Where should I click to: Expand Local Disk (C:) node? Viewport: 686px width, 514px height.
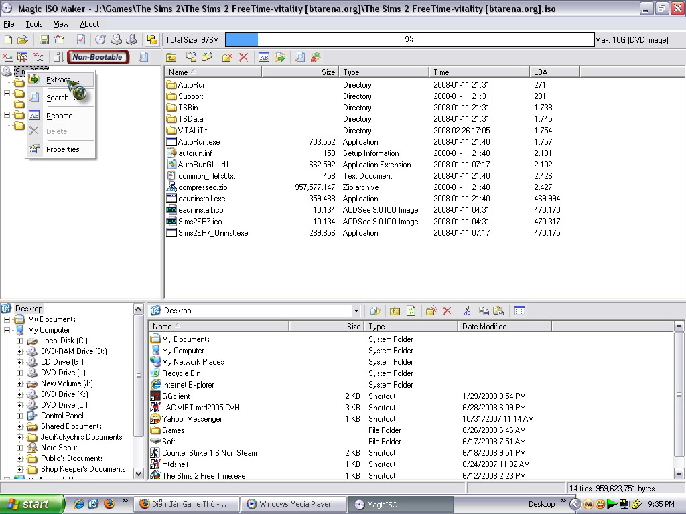click(19, 341)
